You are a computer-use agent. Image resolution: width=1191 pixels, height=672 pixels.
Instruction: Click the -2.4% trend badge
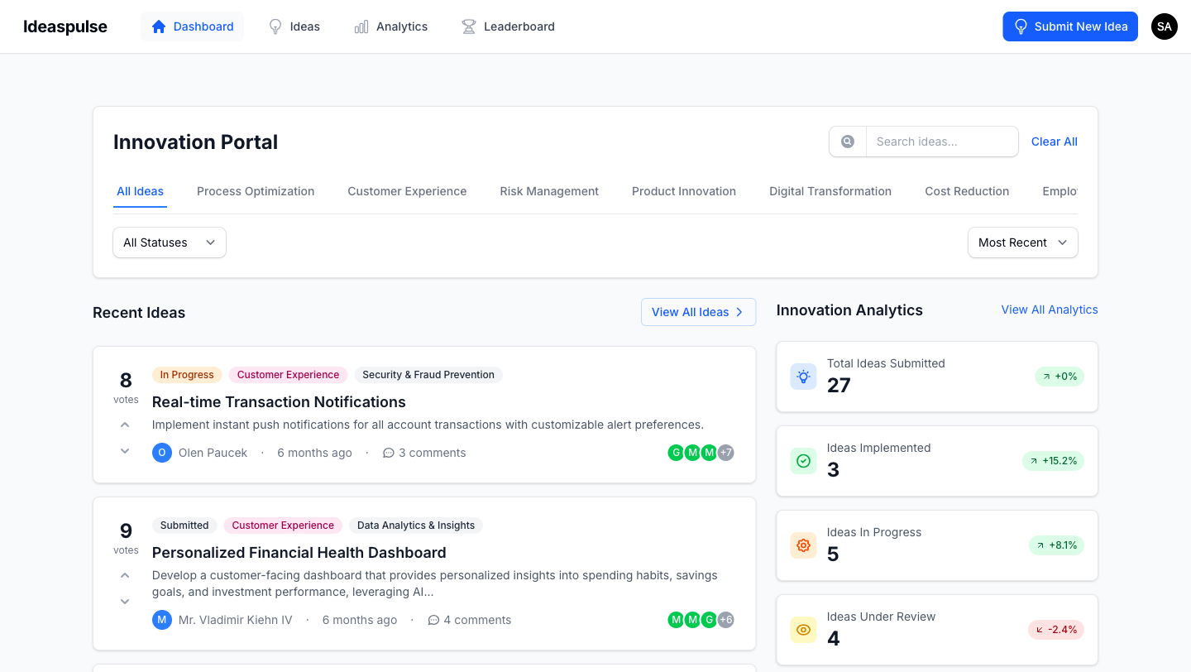1056,630
